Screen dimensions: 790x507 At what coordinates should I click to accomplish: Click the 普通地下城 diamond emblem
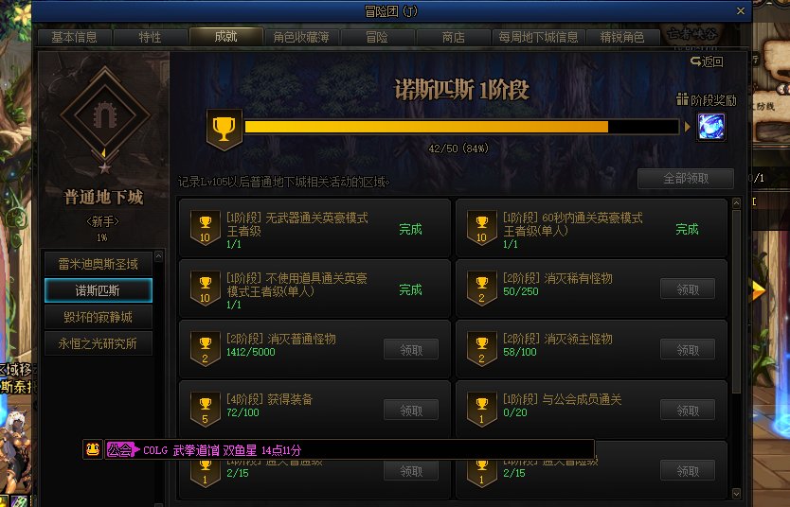tap(105, 116)
